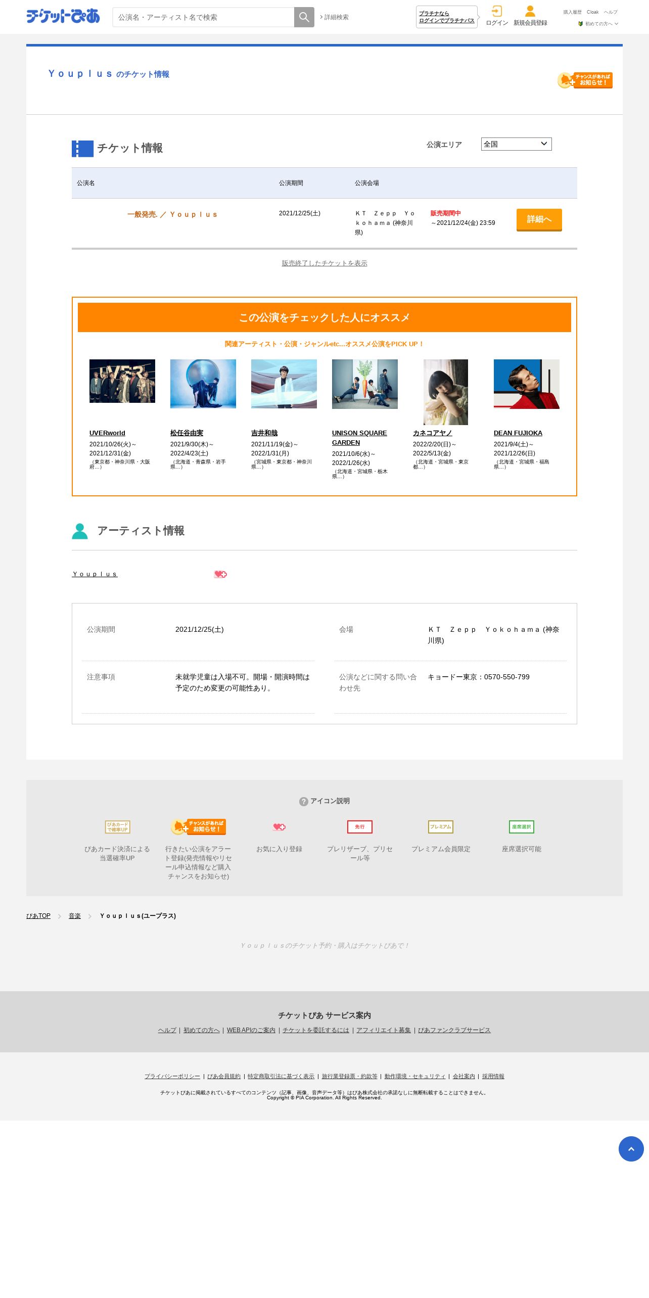The height and width of the screenshot is (1298, 649).
Task: Click the 詳細へ orange button
Action: pos(539,220)
